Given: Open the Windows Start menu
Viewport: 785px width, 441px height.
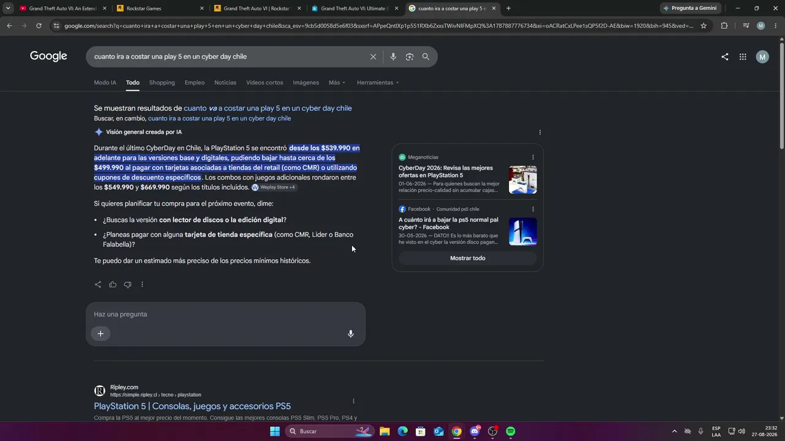Looking at the screenshot, I should coord(275,431).
